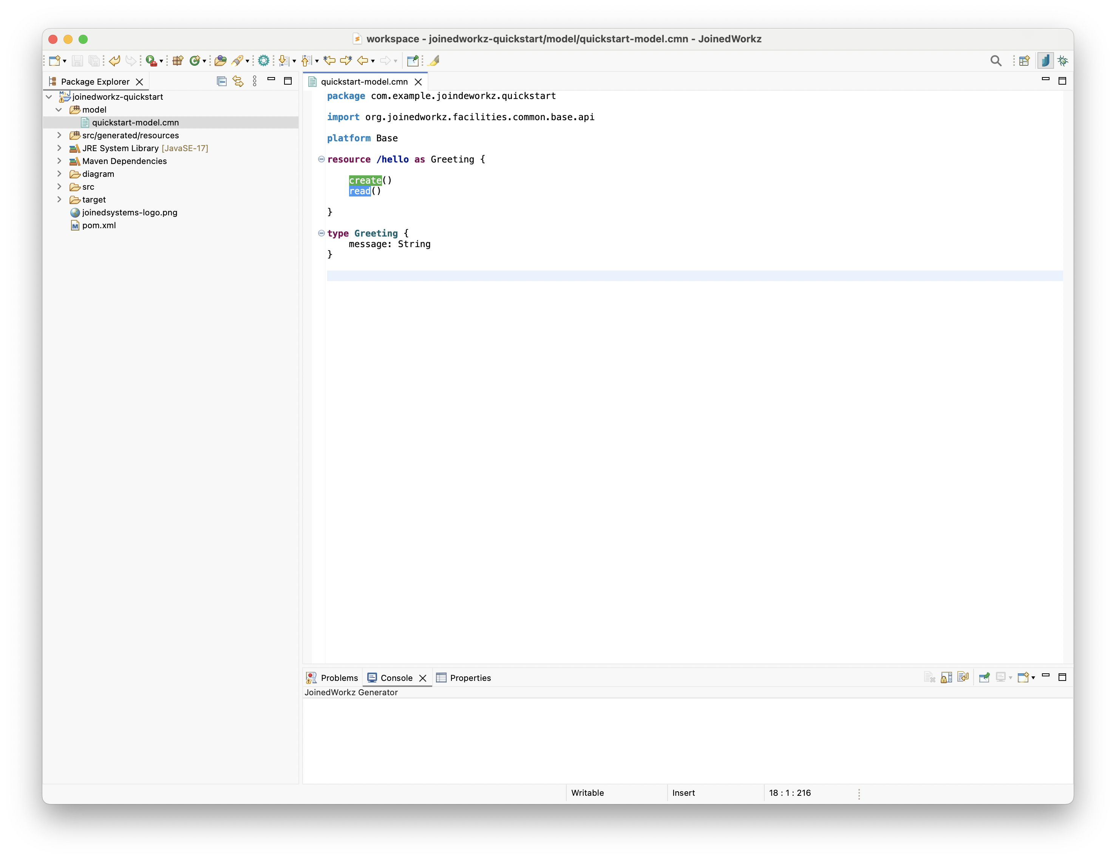Open the Debug perspective icon

click(x=1063, y=61)
